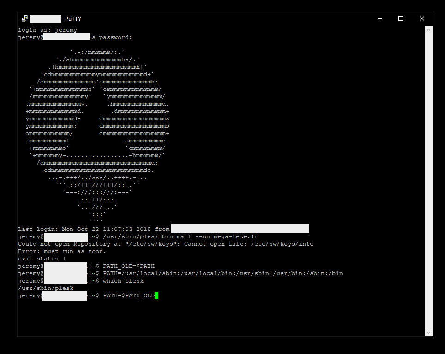This screenshot has height=354, width=445.
Task: Click the scrollbar up arrow
Action: click(x=428, y=30)
